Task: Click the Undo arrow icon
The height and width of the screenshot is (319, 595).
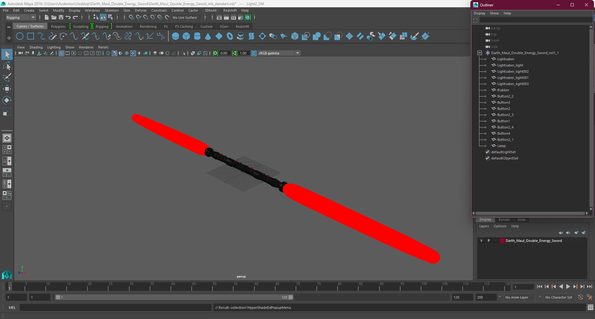Action: click(68, 17)
